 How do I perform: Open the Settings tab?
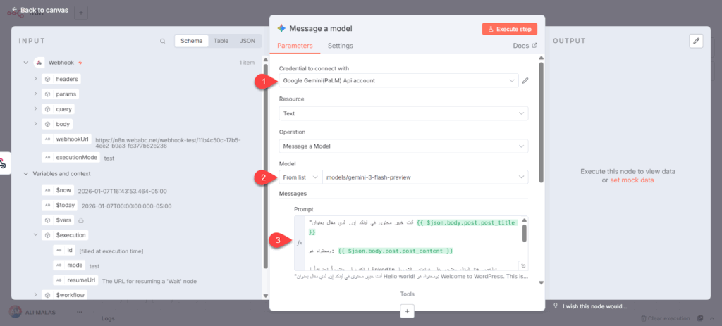click(x=341, y=46)
